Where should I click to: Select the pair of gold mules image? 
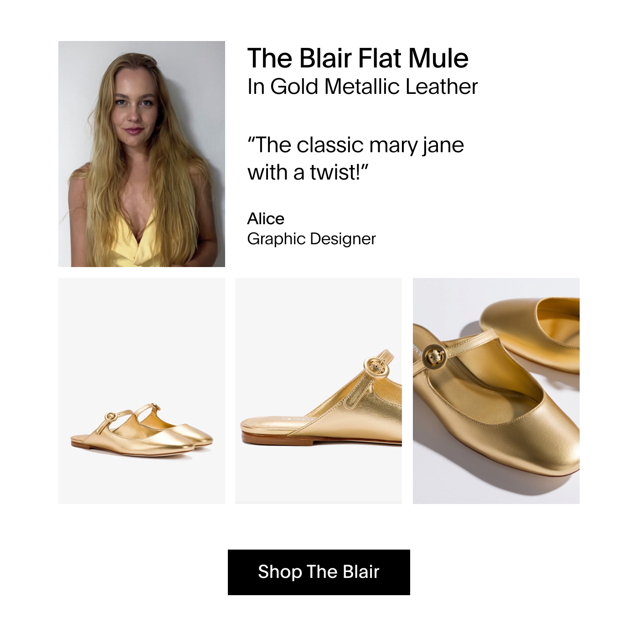pos(142,391)
